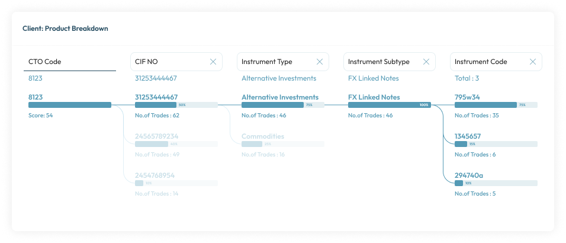The width and height of the screenshot is (566, 243).
Task: Open the Instrument Subtype filter box
Action: (x=382, y=62)
